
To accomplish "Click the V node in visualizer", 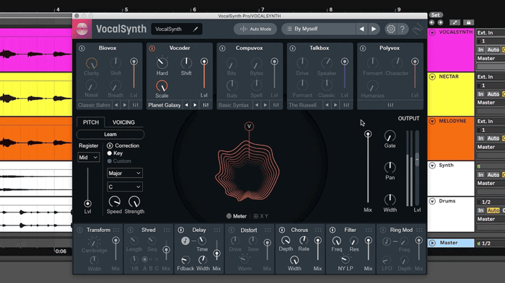I will coord(249,127).
